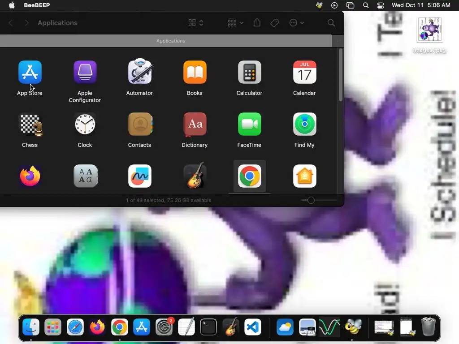The width and height of the screenshot is (459, 344).
Task: Select the Chess app icon
Action: click(x=30, y=125)
